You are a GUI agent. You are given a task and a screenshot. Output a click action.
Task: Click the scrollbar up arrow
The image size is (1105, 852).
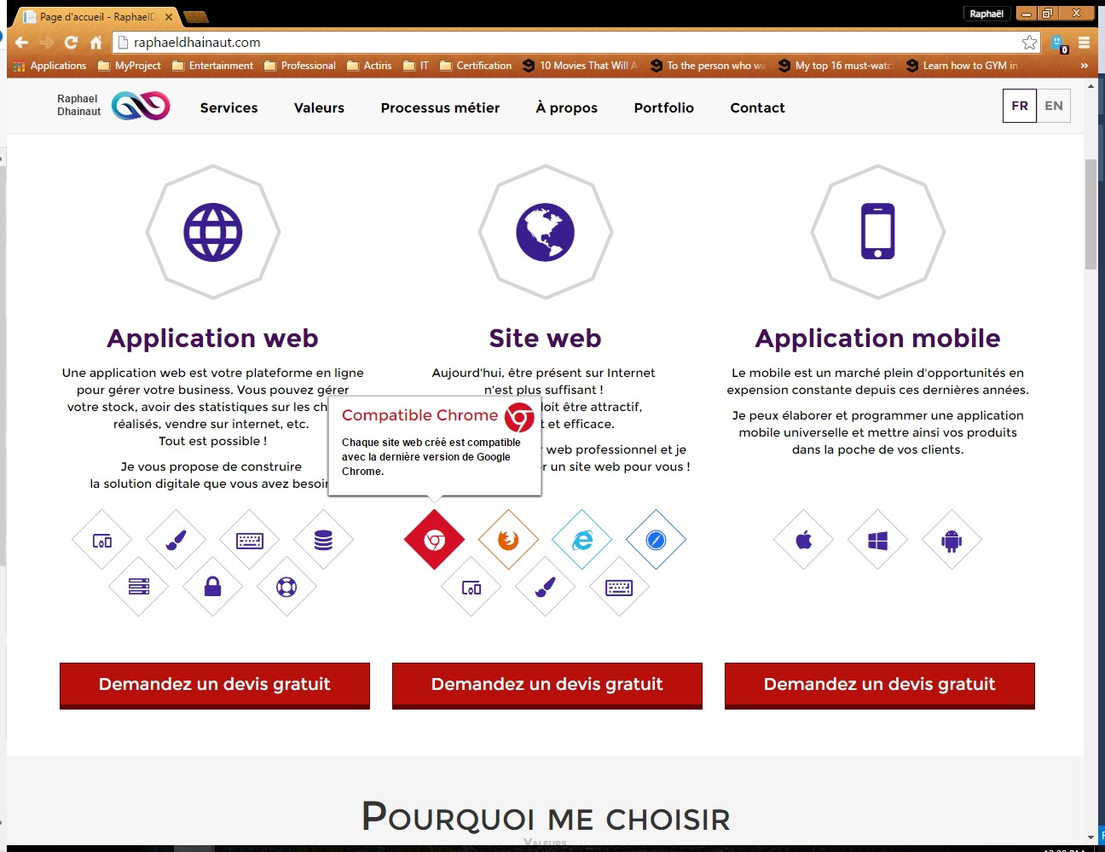click(x=1091, y=86)
